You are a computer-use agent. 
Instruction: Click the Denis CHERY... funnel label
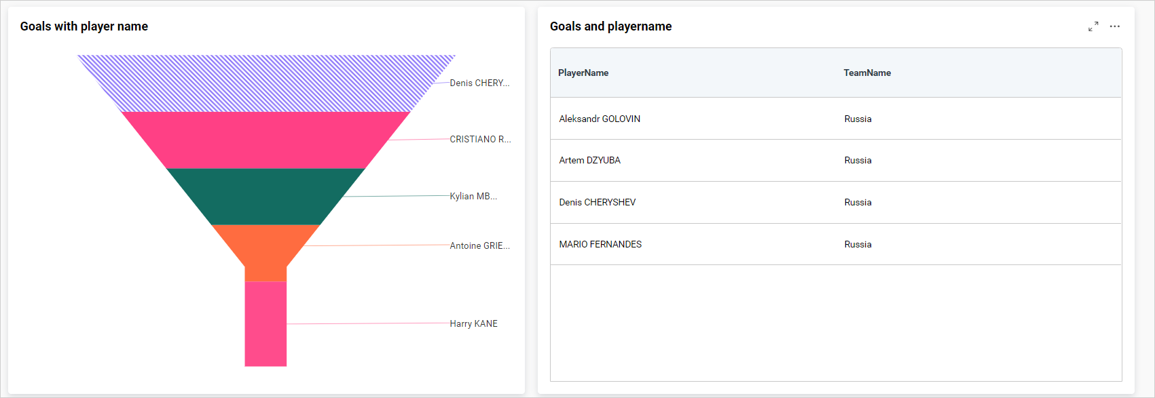[x=479, y=83]
